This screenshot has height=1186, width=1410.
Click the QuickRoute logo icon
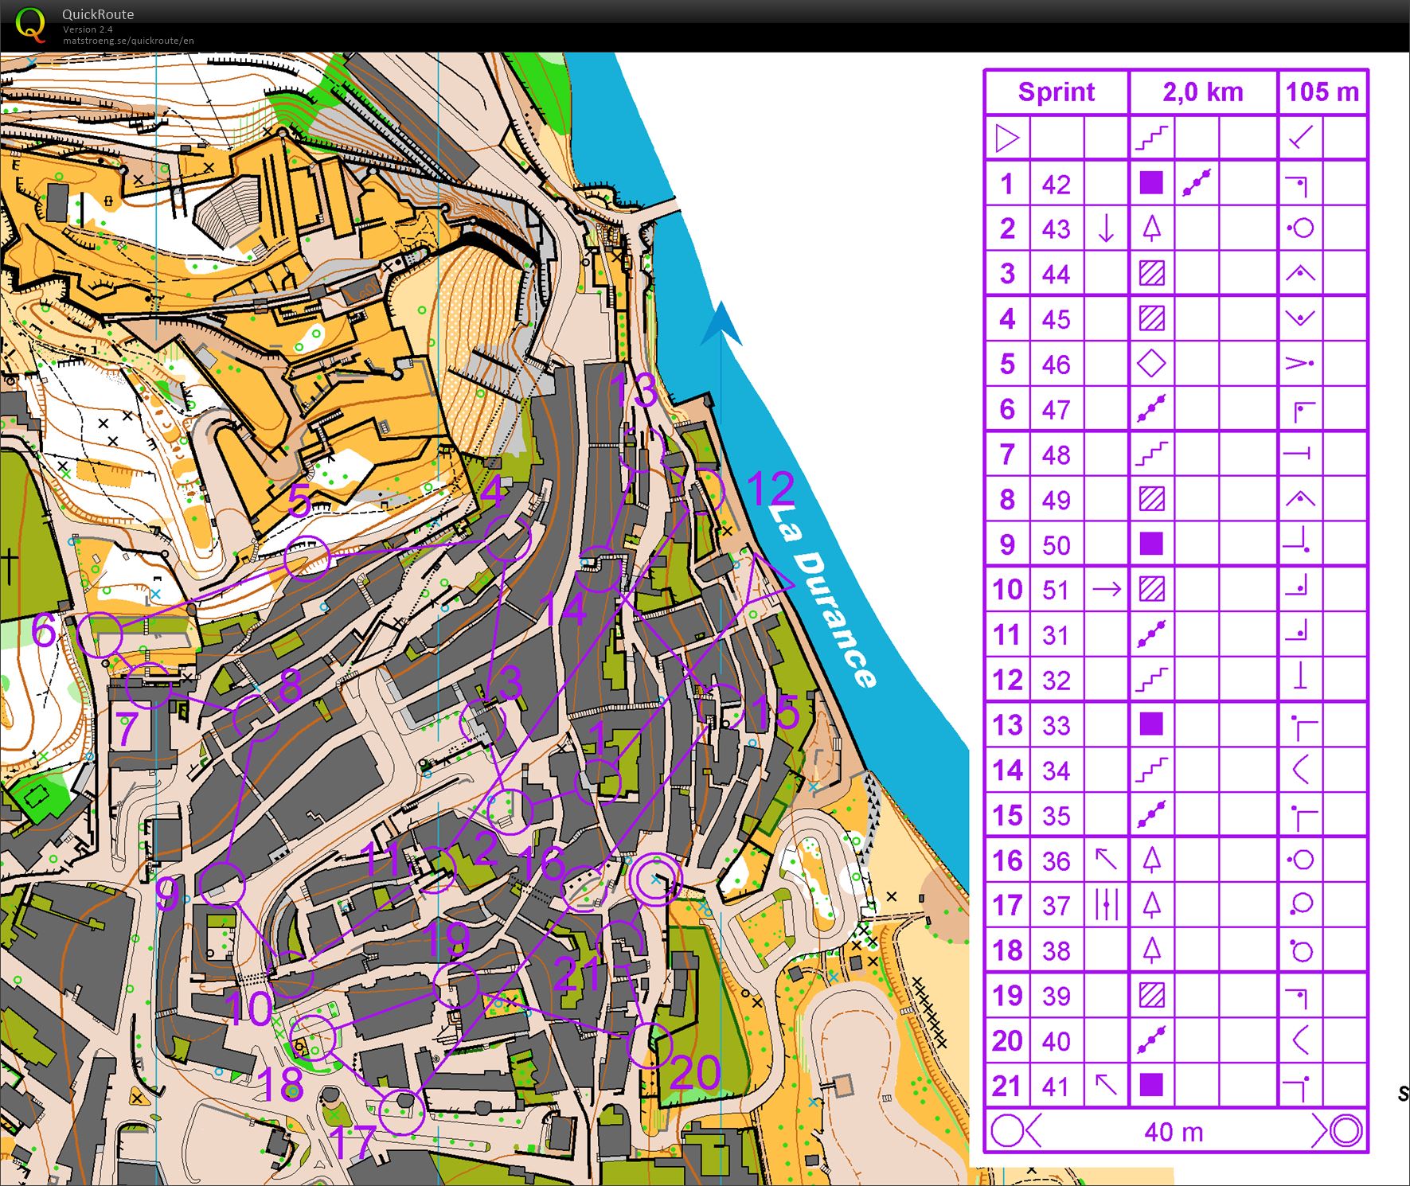[x=30, y=24]
